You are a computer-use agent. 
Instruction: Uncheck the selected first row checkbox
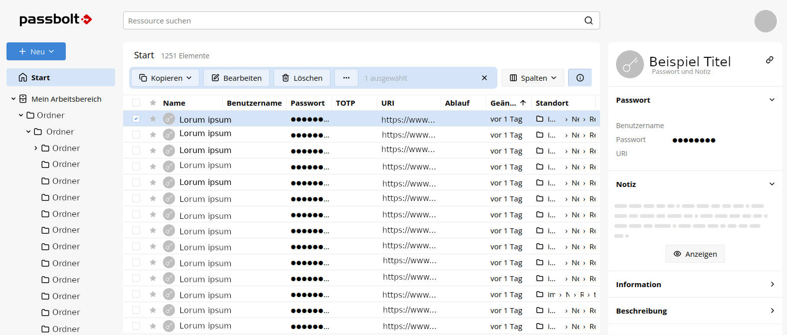pyautogui.click(x=136, y=119)
